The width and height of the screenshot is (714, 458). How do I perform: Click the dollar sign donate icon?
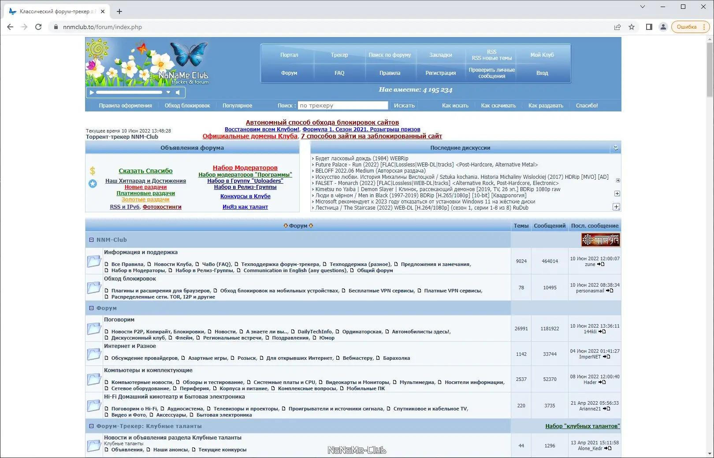[x=93, y=171]
